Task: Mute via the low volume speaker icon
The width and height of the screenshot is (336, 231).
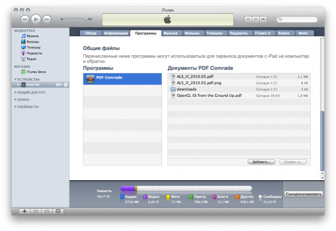Action: pyautogui.click(x=62, y=19)
